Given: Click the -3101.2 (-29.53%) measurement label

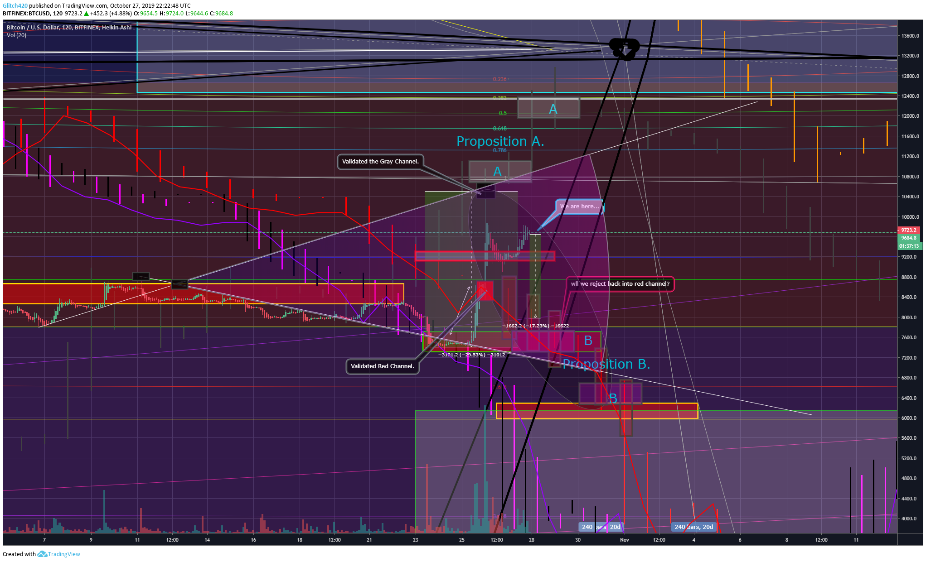Looking at the screenshot, I should pyautogui.click(x=471, y=355).
